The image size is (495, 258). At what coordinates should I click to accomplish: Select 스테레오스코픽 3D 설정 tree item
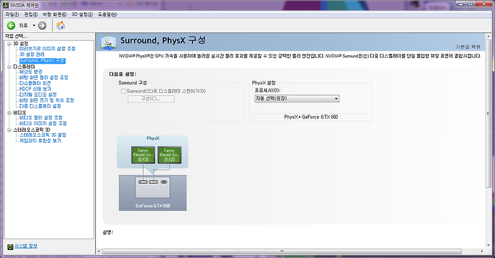click(x=43, y=135)
